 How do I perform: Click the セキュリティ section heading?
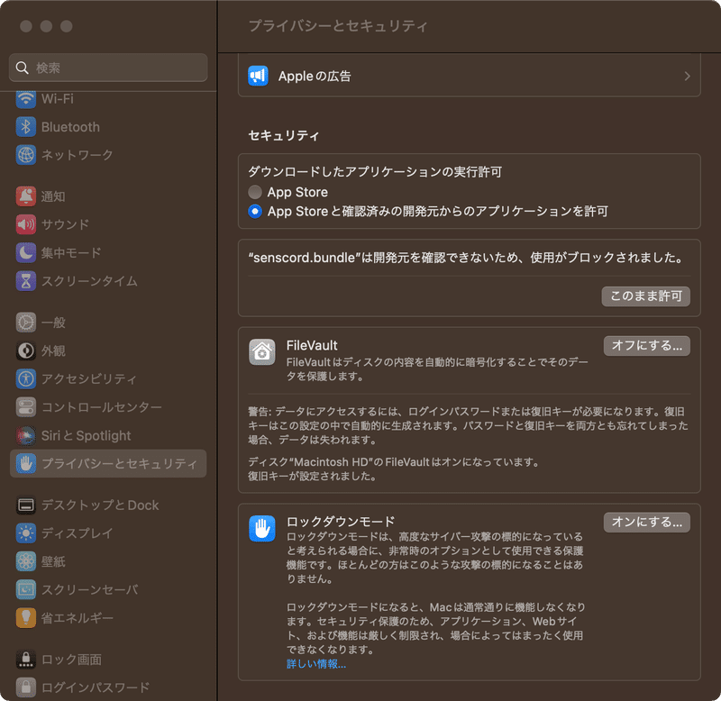coord(284,135)
